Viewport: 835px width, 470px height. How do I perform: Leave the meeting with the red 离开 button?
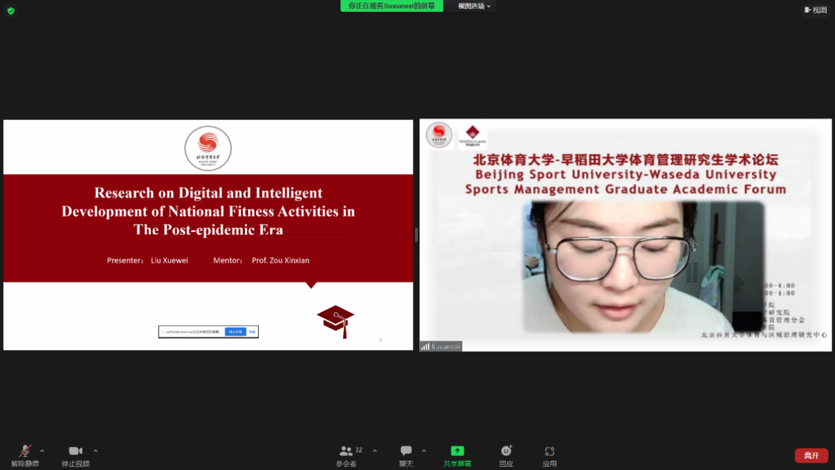coord(810,455)
